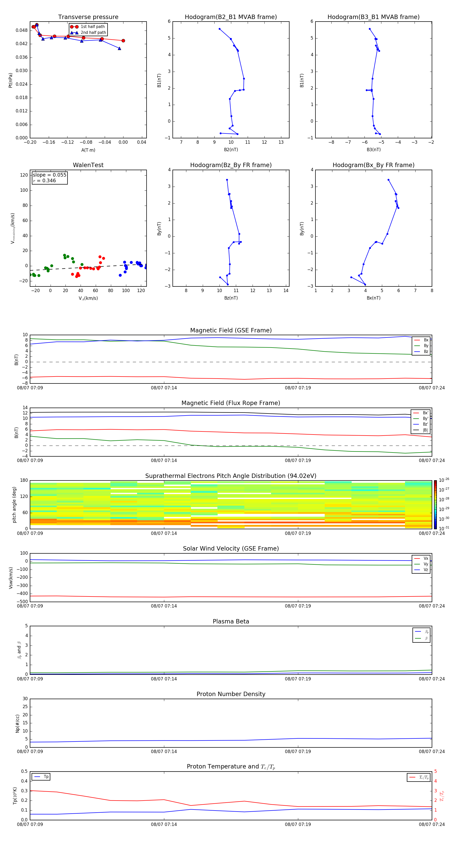Click the 'Bz' entry in GSE legend
Viewport: 462px width, 847px height.
tap(421, 352)
